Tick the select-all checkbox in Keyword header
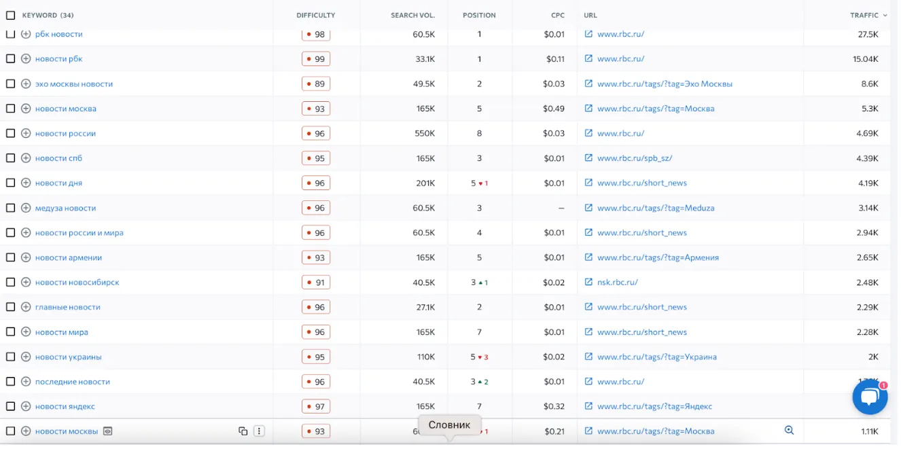The image size is (901, 451). (10, 15)
